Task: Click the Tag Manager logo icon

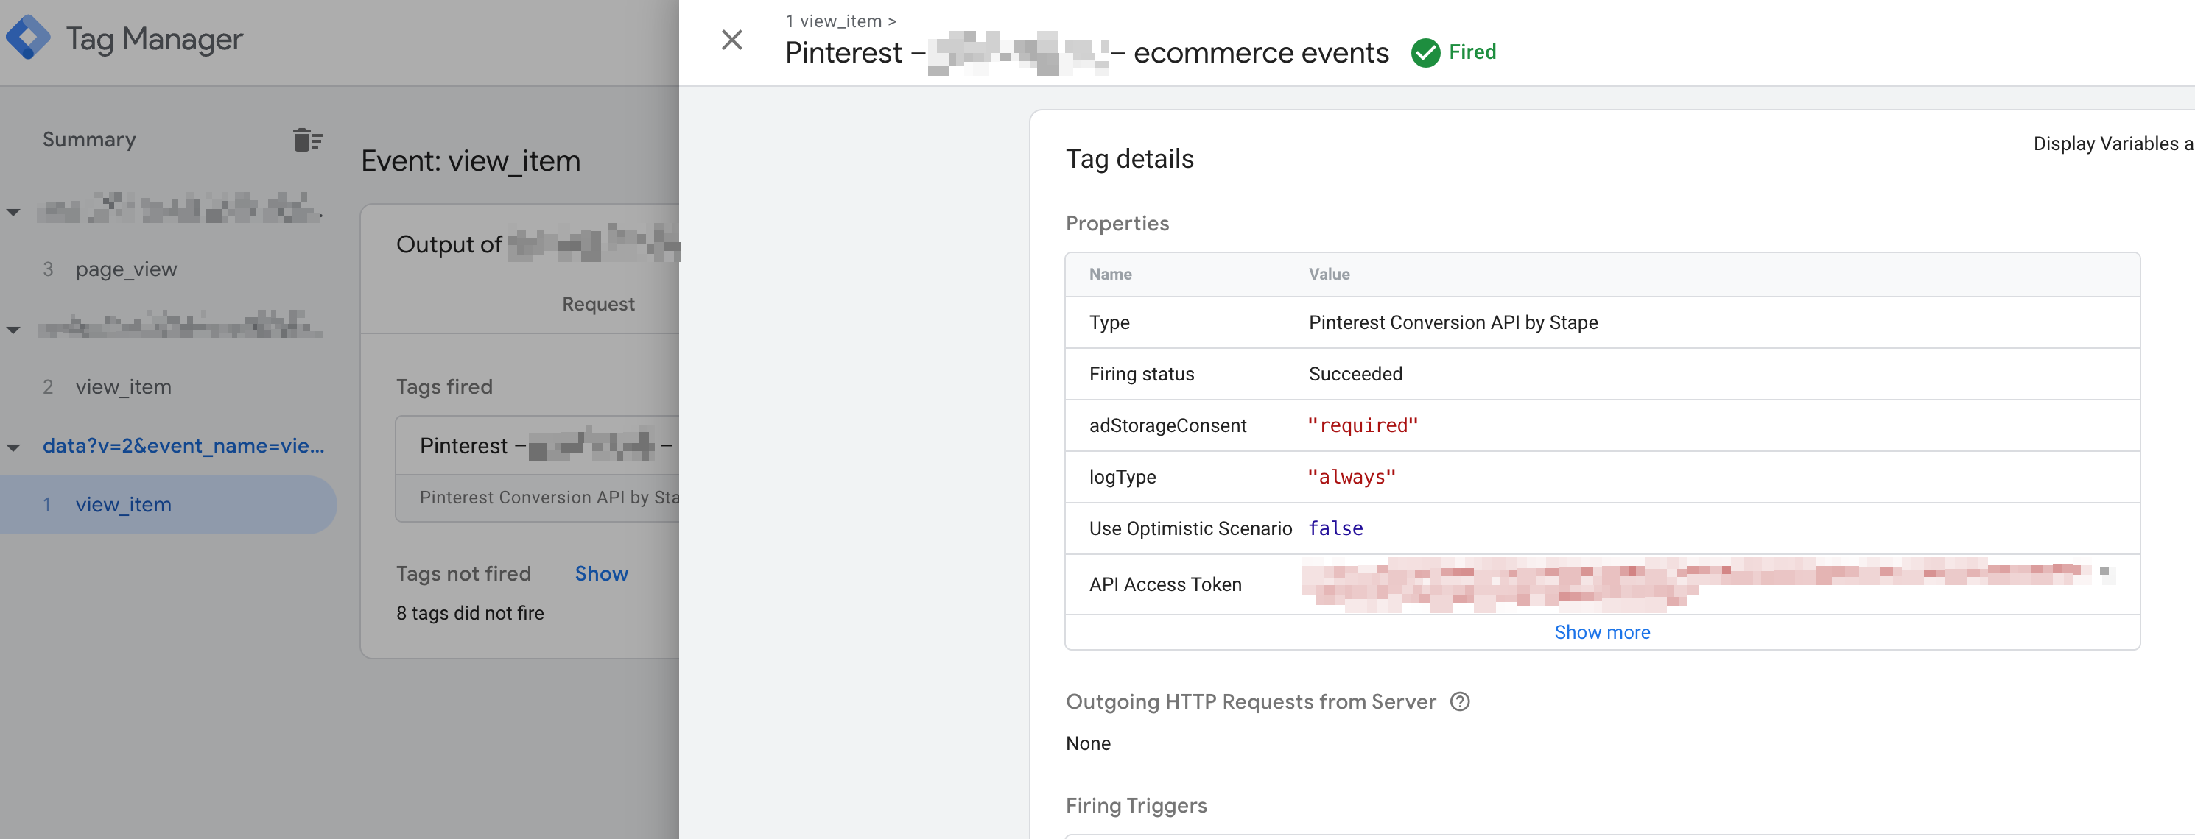Action: point(28,38)
